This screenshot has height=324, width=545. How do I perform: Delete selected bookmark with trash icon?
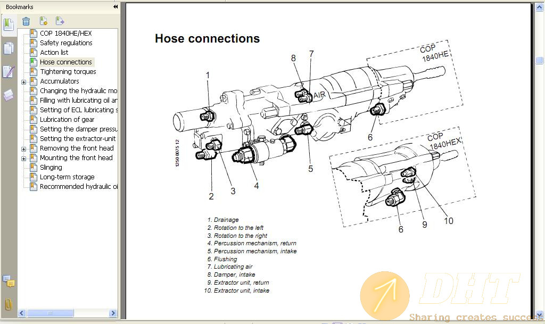coord(26,21)
